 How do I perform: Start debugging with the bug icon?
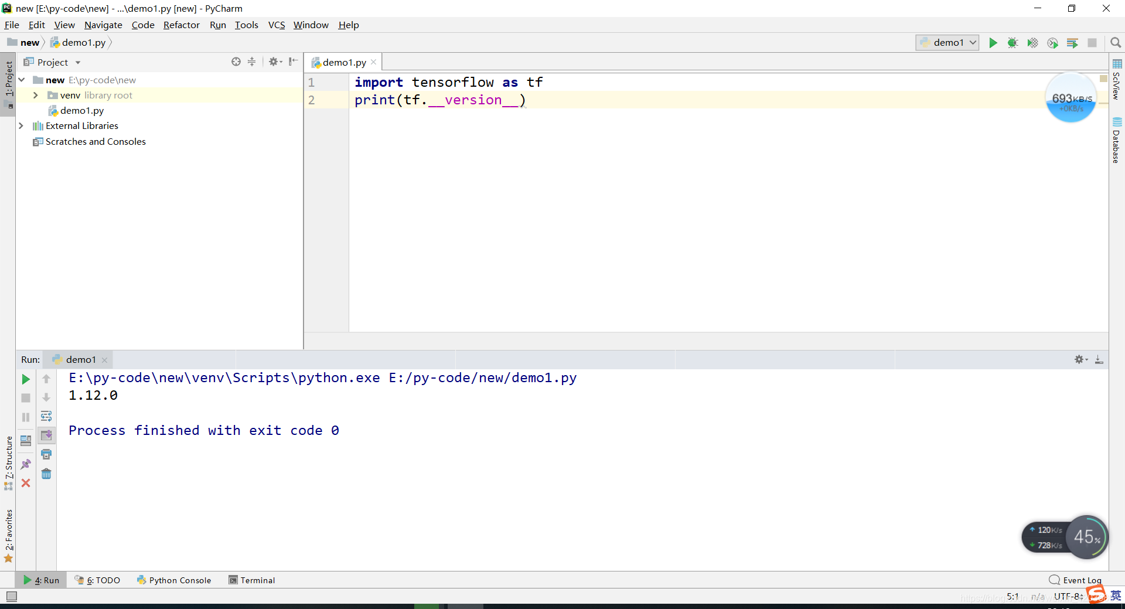point(1012,43)
